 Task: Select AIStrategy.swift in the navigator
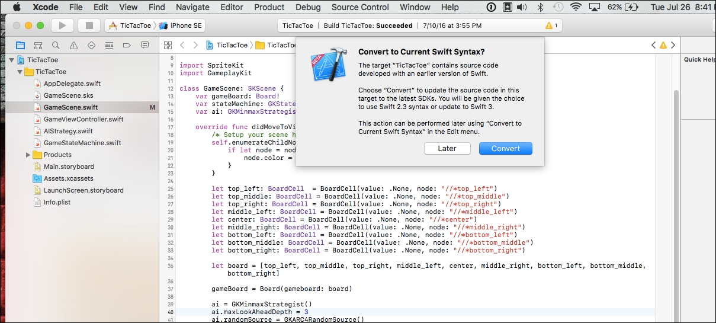tap(68, 131)
